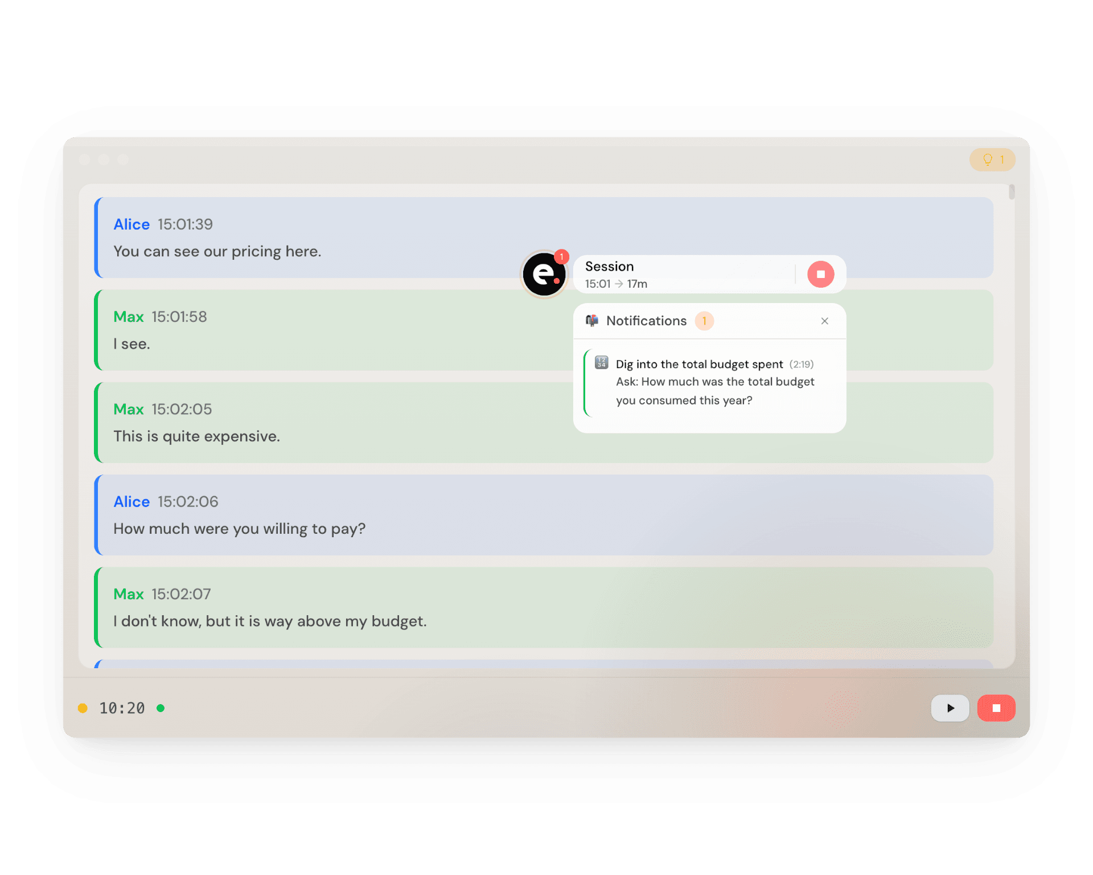Click the green status dot after 10:20

pos(161,708)
